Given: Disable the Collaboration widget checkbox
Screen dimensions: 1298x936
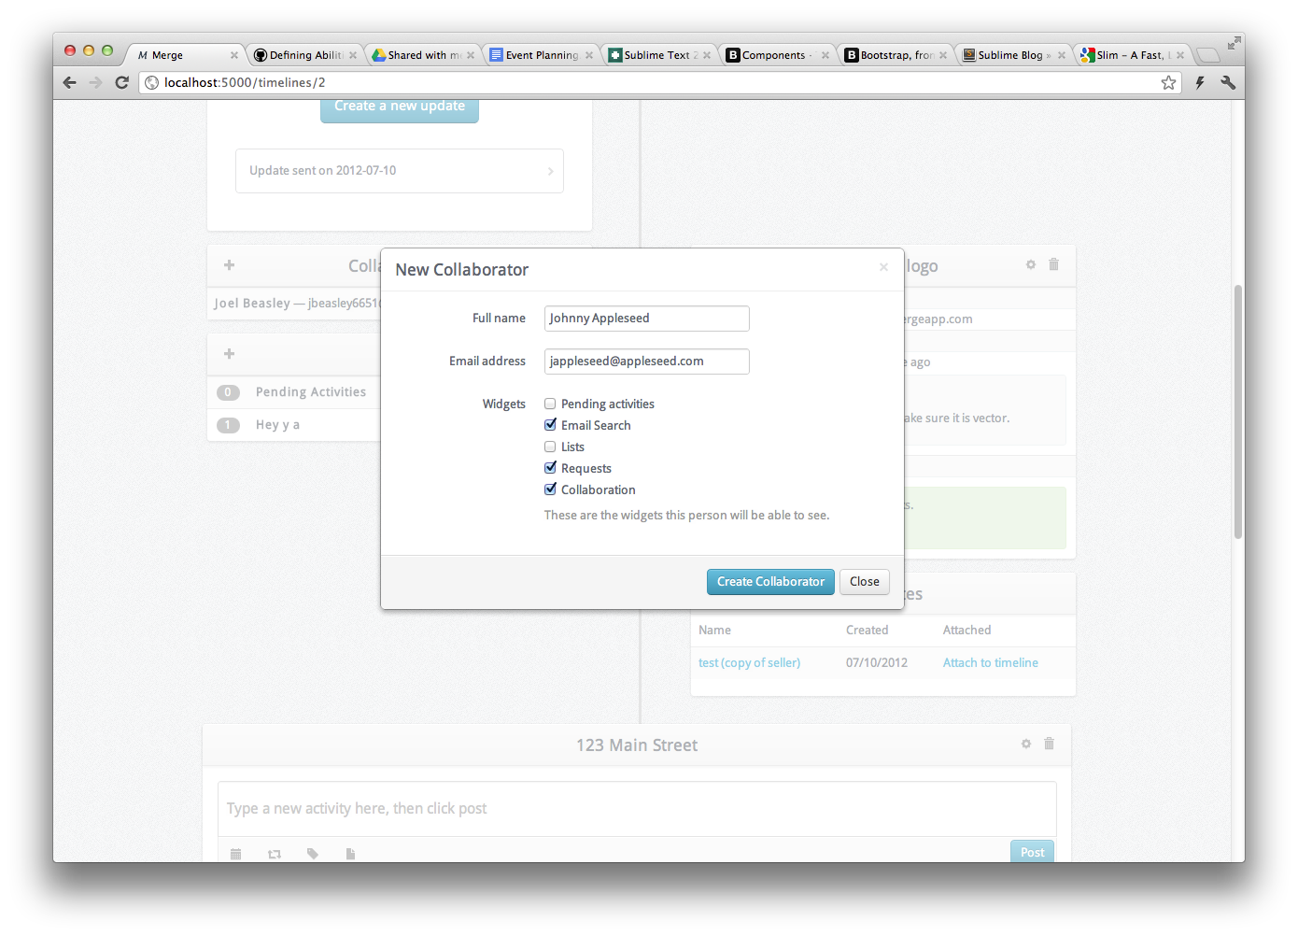Looking at the screenshot, I should point(550,489).
